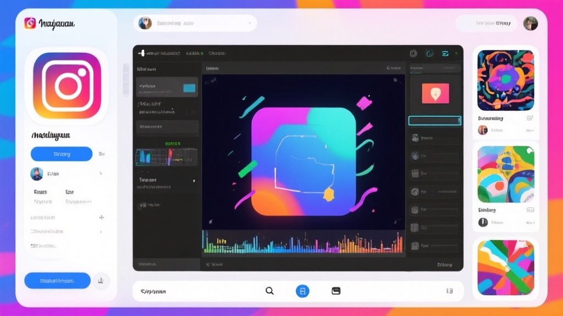Open the profile avatar in top right corner

pyautogui.click(x=531, y=23)
